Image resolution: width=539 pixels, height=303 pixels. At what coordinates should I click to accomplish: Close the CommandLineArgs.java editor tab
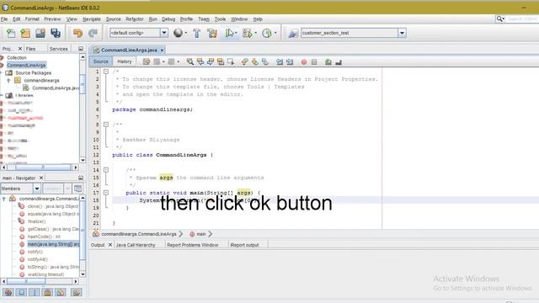coord(162,50)
